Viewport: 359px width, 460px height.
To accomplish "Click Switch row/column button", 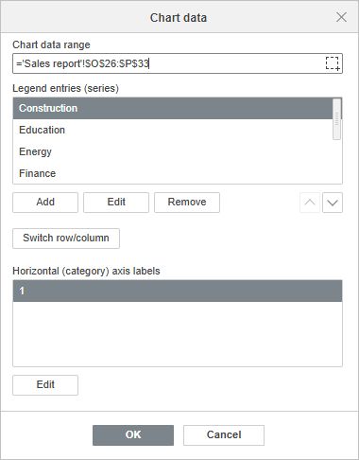I will point(66,239).
